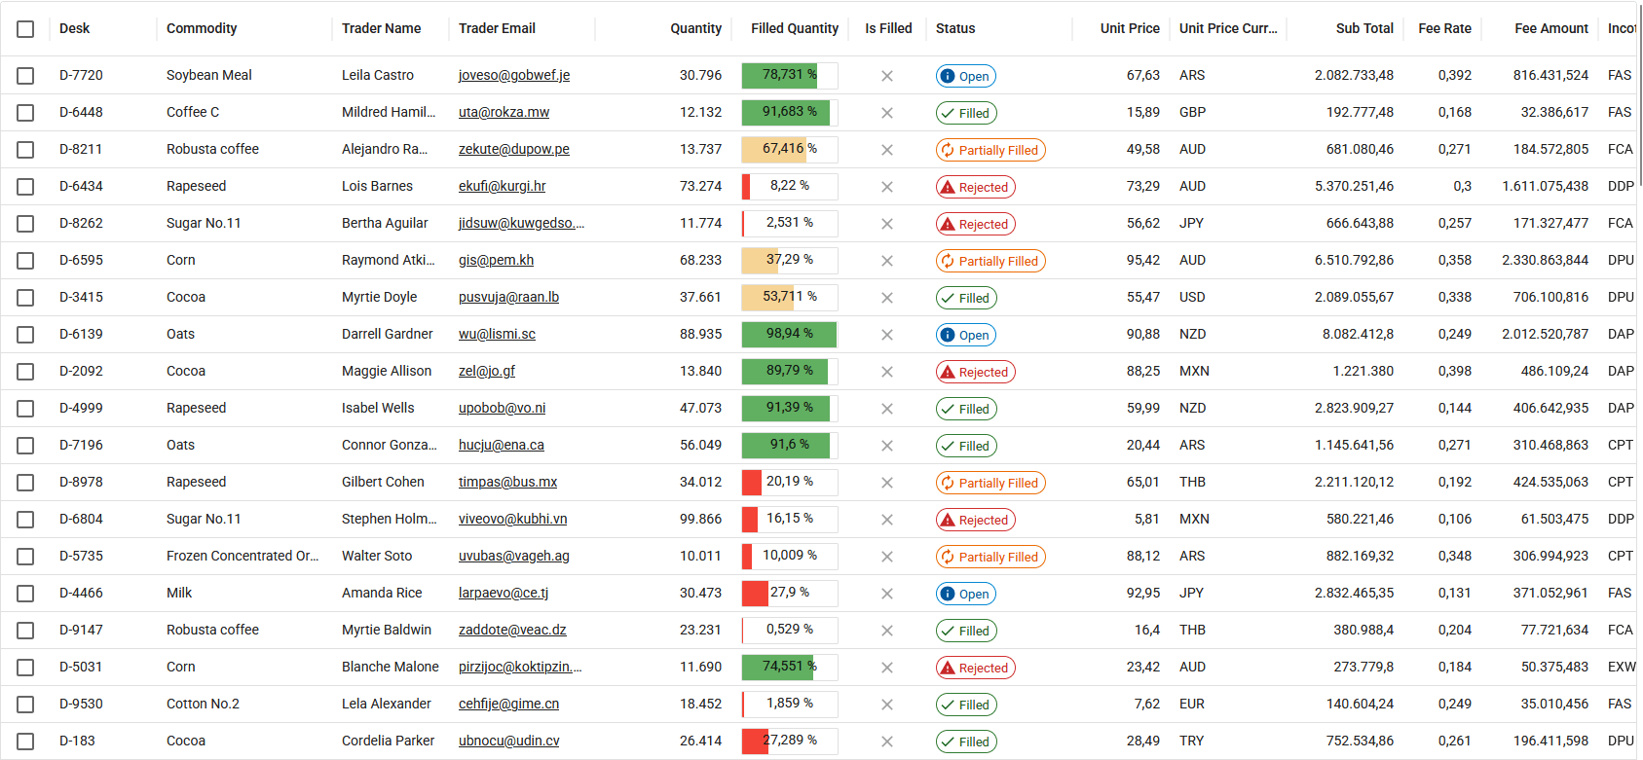Click the Unit Price column header
The width and height of the screenshot is (1643, 760).
point(1130,28)
